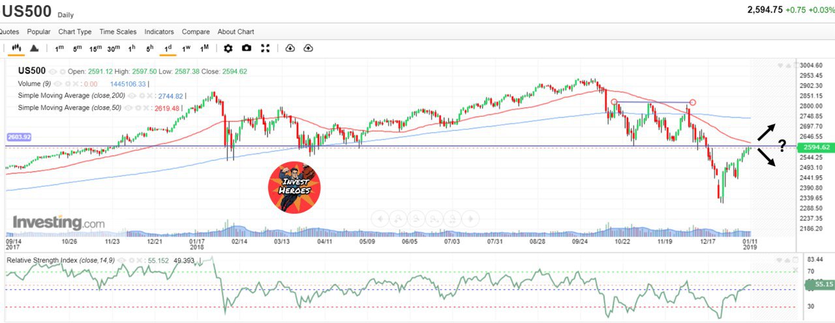
Task: Take a chart snapshot with camera icon
Action: pyautogui.click(x=247, y=48)
